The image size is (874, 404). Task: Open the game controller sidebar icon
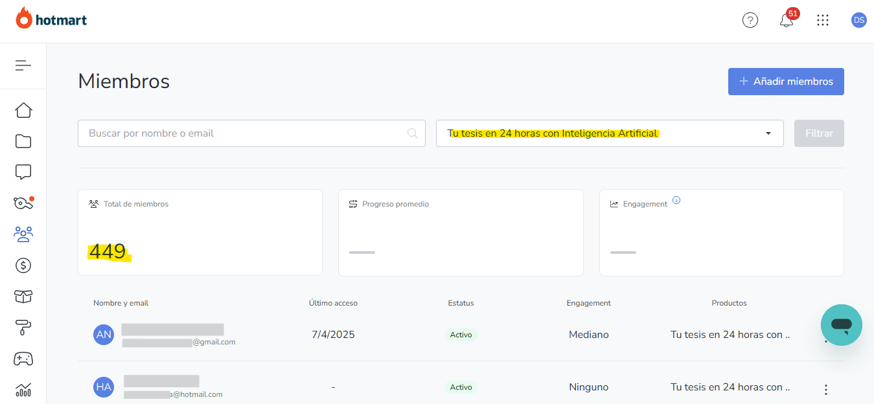pos(23,359)
